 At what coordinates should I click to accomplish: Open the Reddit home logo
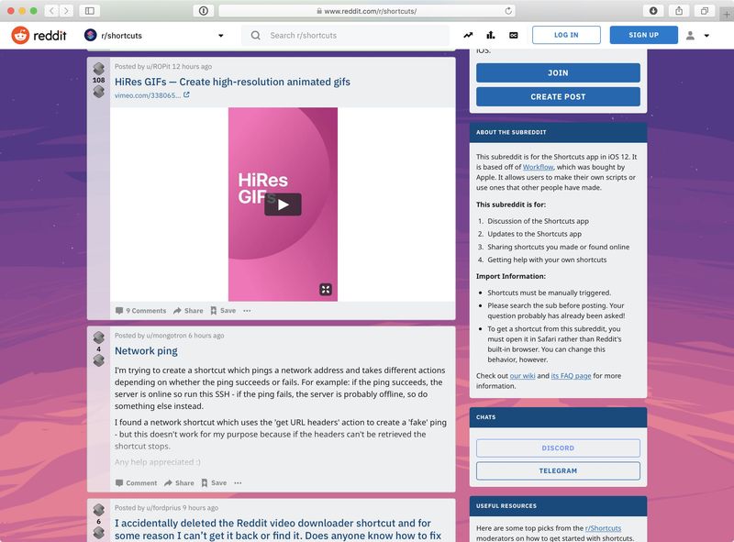coord(39,36)
